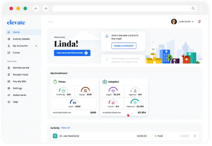This screenshot has height=146, width=212.
Task: Follow the View All activity link
Action: pyautogui.click(x=65, y=128)
